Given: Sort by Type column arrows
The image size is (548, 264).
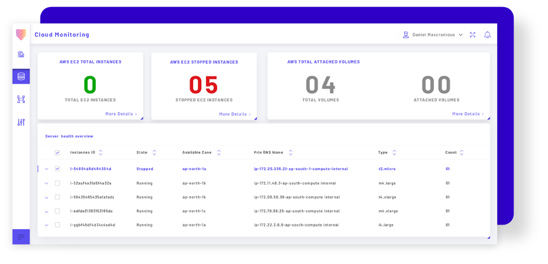Looking at the screenshot, I should pos(394,152).
